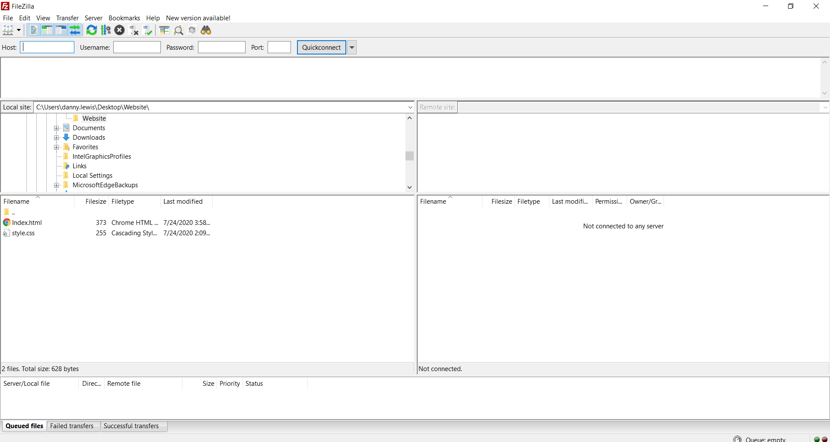The width and height of the screenshot is (830, 442).
Task: Click the Quickconnect button
Action: (322, 48)
